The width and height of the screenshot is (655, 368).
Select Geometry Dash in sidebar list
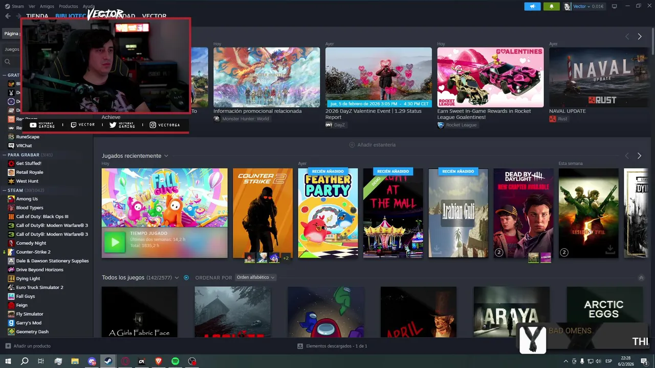[32, 332]
